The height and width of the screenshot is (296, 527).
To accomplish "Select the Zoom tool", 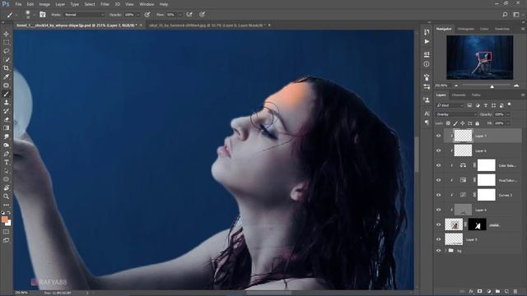I will [x=7, y=197].
